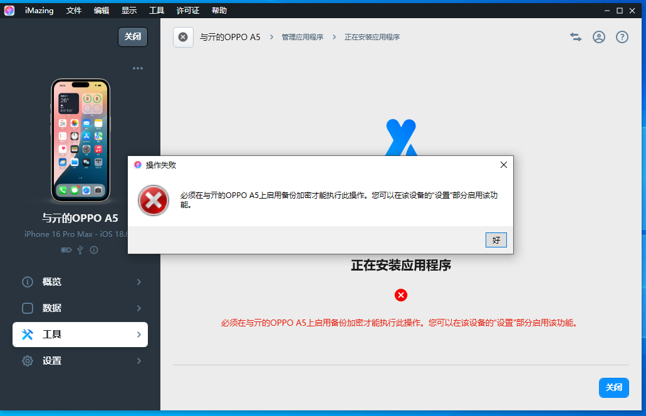This screenshot has width=646, height=416.
Task: Click the iMazing menu bar item
Action: pyautogui.click(x=39, y=10)
